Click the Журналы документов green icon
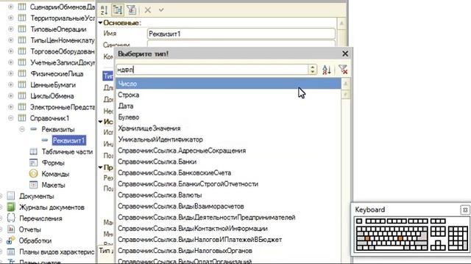This screenshot has height=264, width=471. pyautogui.click(x=11, y=207)
